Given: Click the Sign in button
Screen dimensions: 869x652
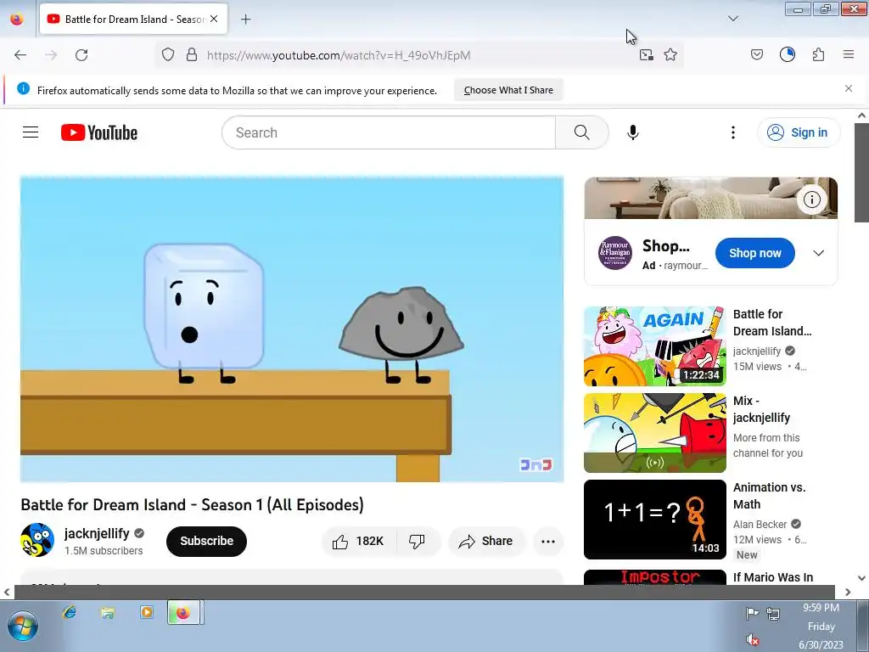Looking at the screenshot, I should click(799, 132).
